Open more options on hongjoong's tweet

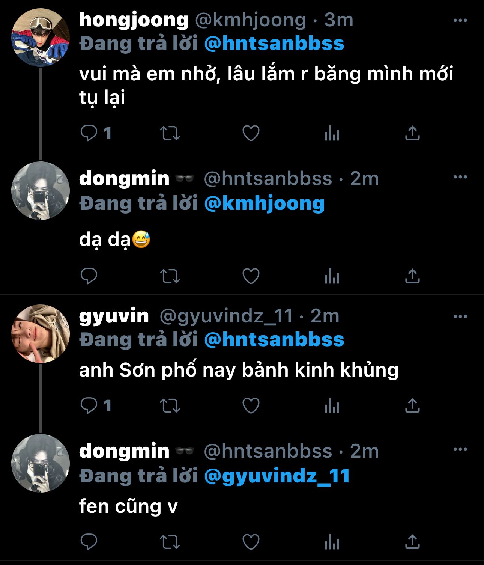(460, 20)
